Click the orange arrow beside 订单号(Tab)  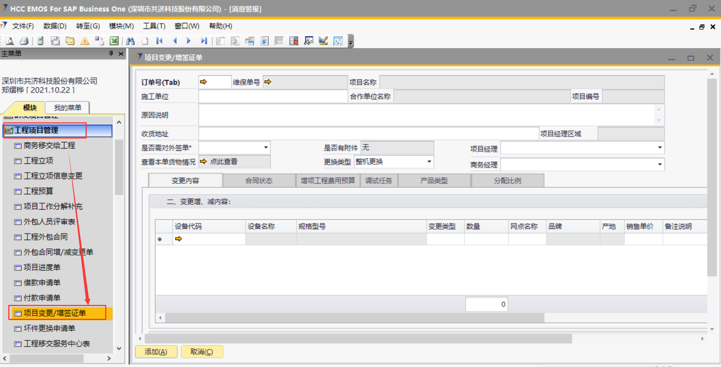coord(204,82)
